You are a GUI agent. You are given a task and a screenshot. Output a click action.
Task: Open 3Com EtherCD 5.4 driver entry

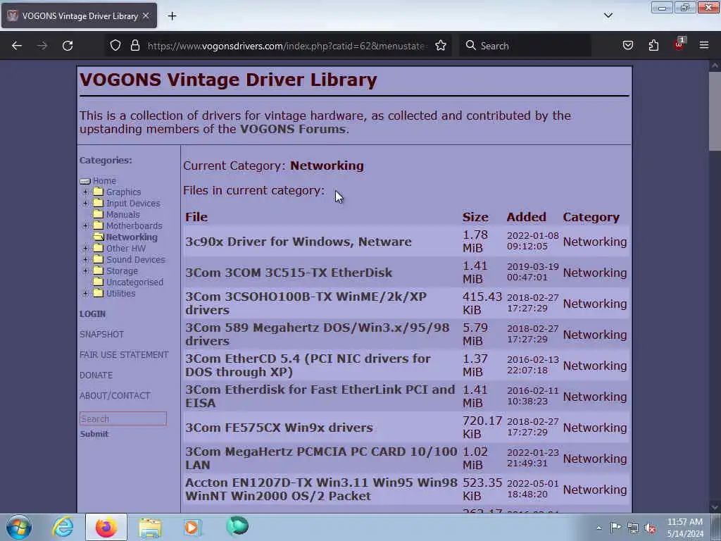308,365
